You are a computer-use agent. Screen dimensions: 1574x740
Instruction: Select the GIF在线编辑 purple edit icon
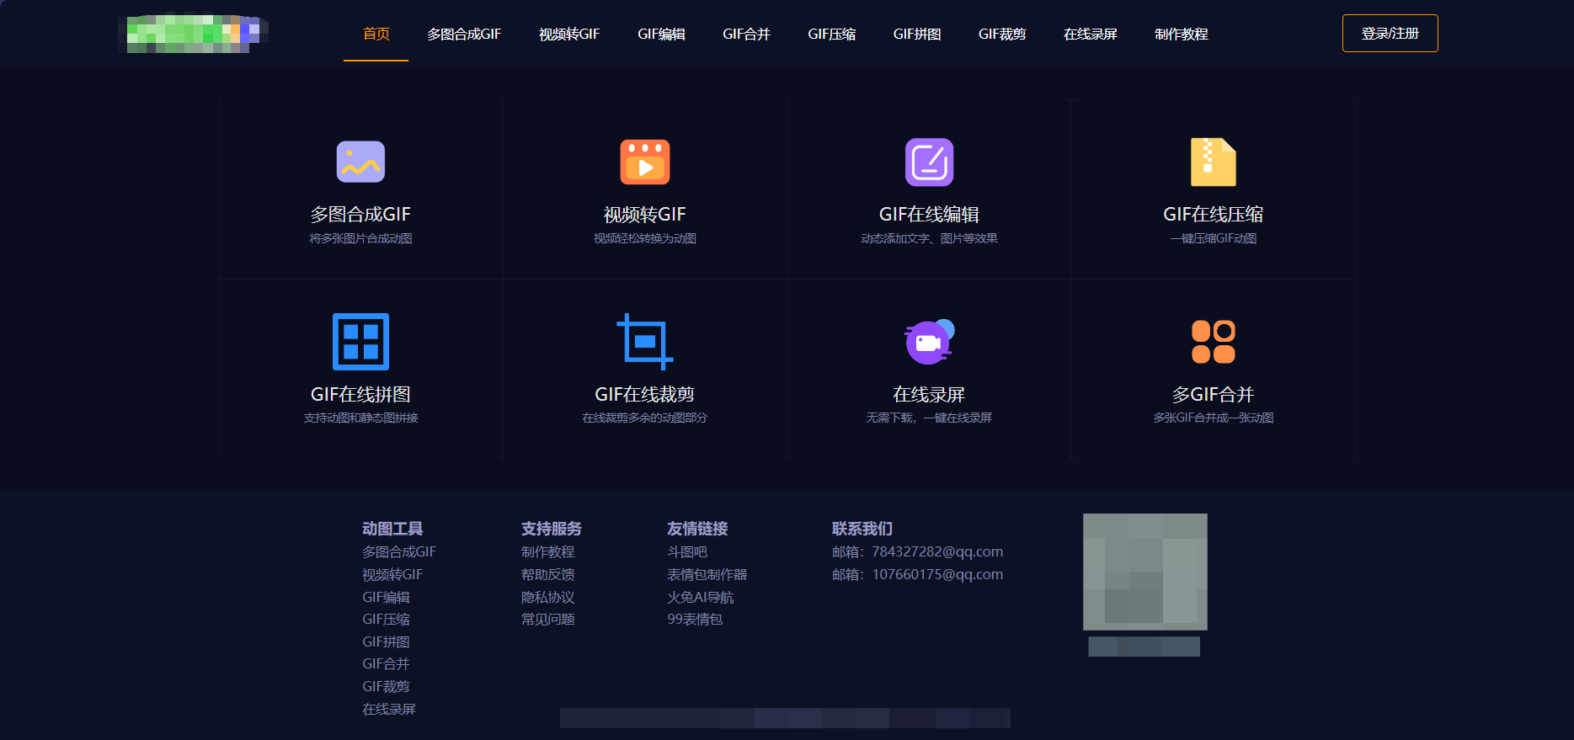[x=929, y=162]
